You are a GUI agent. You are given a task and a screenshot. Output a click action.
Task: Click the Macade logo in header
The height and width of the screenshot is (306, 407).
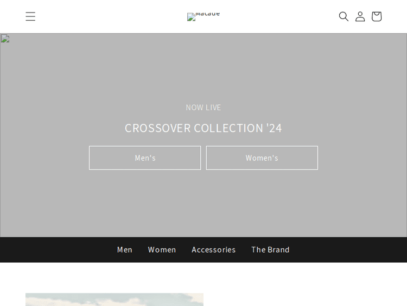pos(203,16)
